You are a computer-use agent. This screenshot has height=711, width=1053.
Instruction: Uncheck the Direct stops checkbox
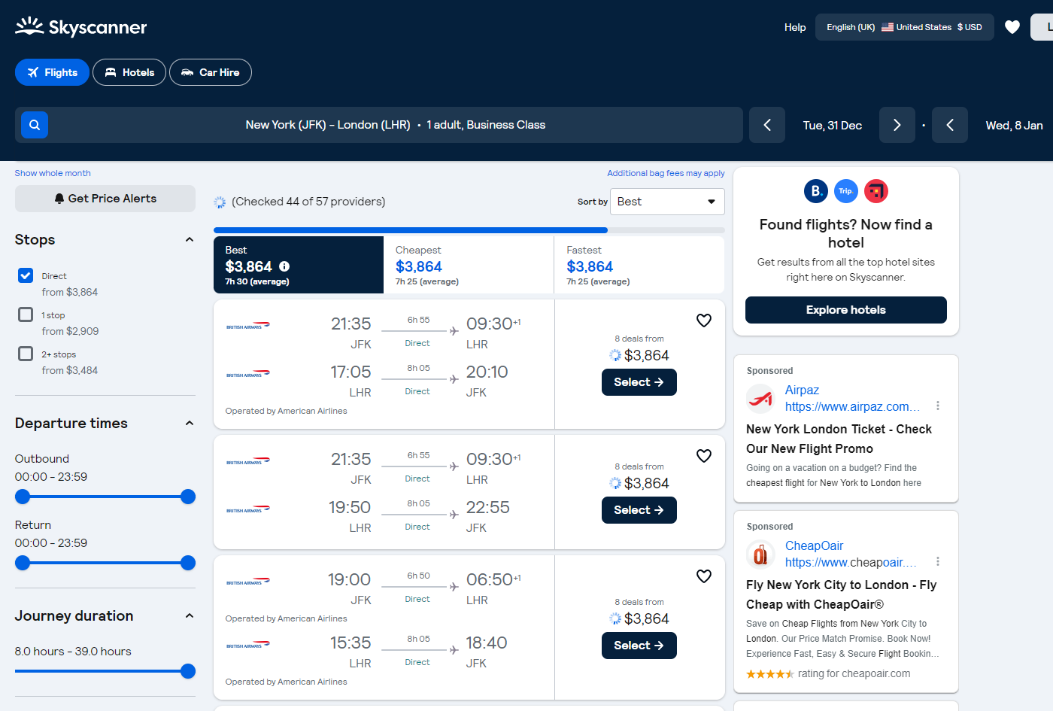(x=26, y=275)
